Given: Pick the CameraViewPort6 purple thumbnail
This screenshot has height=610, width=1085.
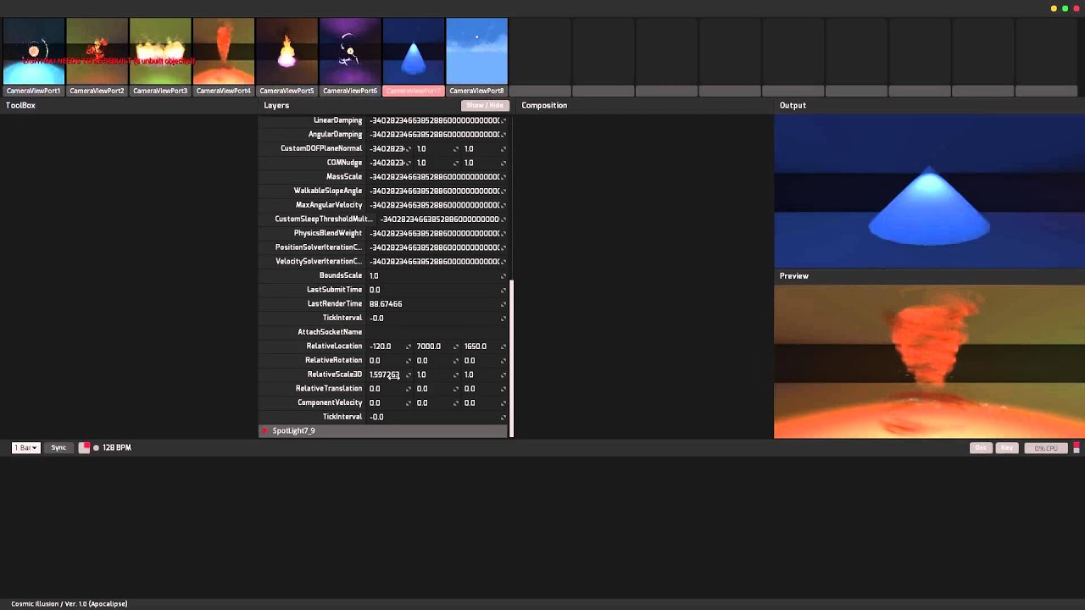Looking at the screenshot, I should 350,52.
